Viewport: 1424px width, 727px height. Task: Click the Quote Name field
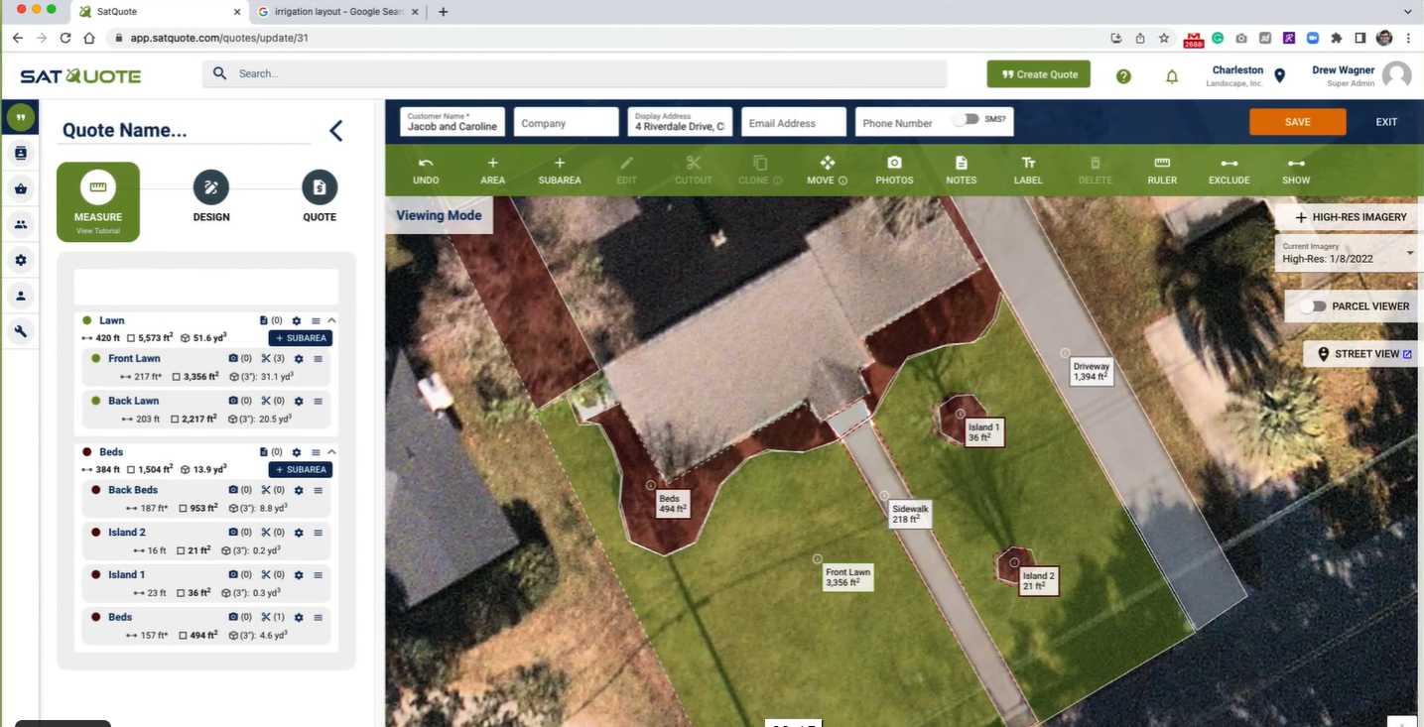(x=184, y=131)
